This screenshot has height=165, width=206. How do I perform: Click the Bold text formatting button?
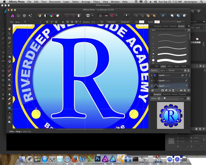[x=47, y=22]
